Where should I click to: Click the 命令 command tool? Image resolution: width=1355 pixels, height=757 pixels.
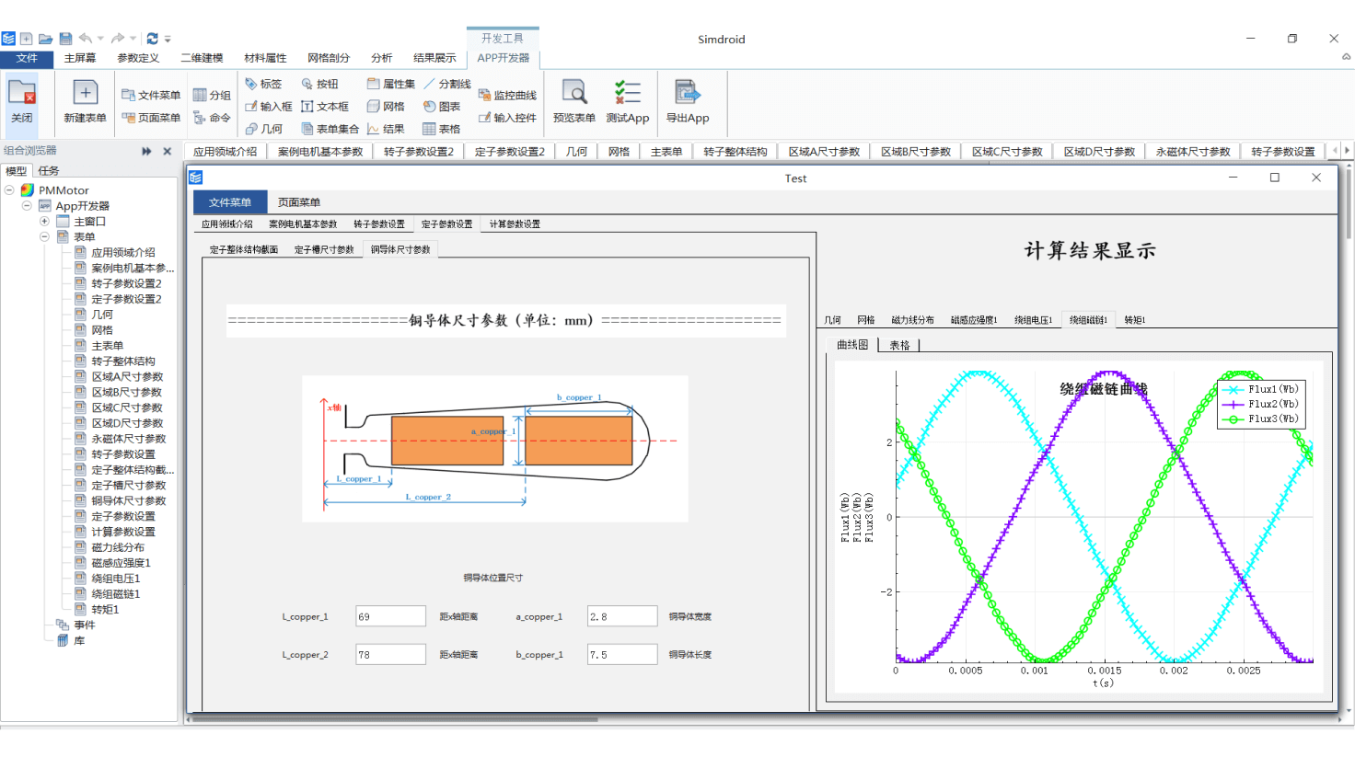point(212,118)
